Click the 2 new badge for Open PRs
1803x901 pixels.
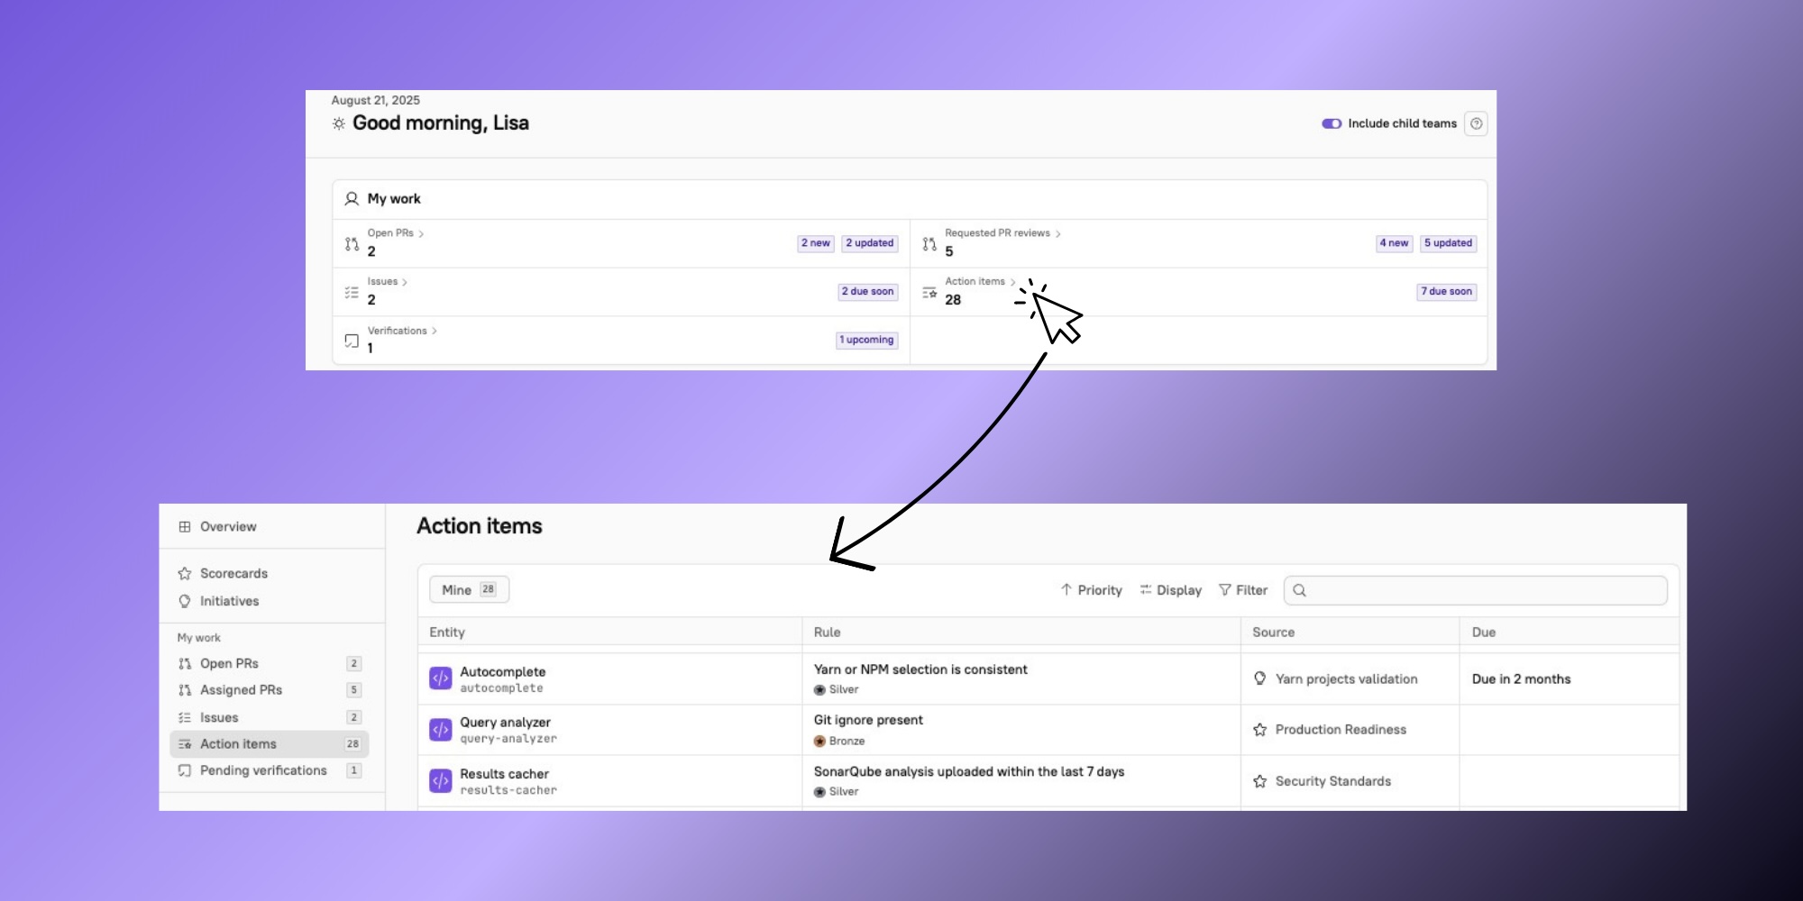(816, 243)
